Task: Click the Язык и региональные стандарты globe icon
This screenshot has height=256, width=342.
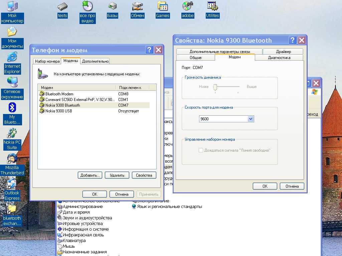Action: point(134,207)
